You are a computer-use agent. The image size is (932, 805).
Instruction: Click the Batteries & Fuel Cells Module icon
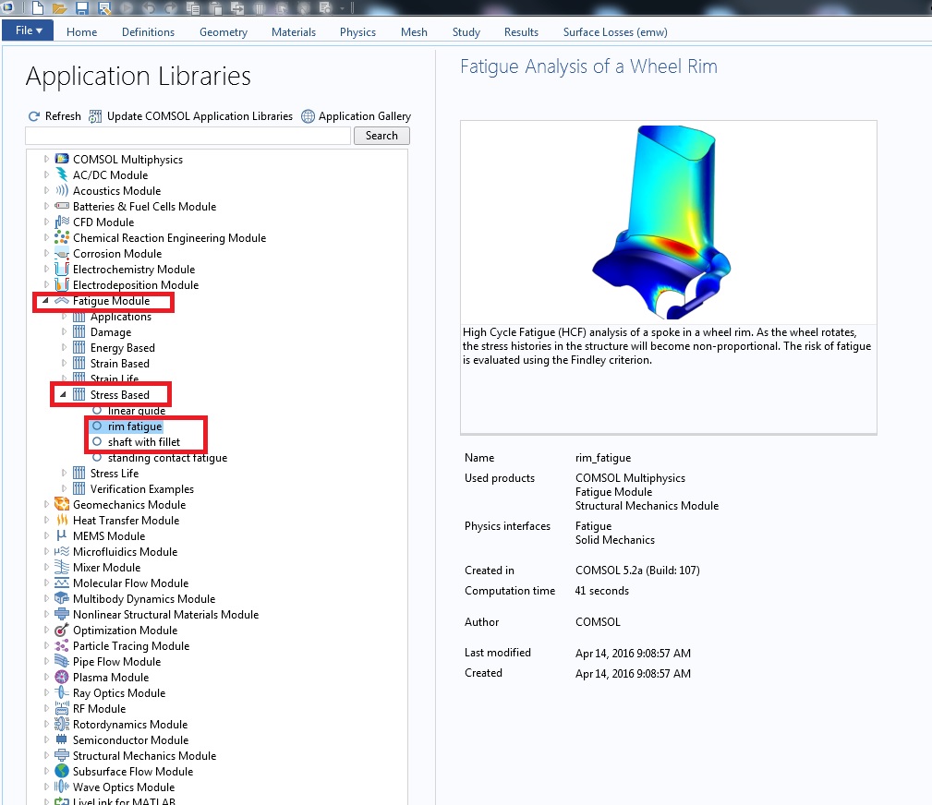click(62, 207)
